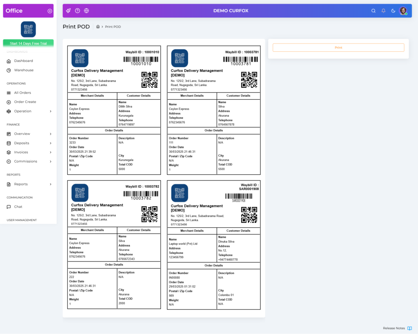Screen dimensions: 418x334
Task: Click the logo on waybill 10003781 card
Action: click(180, 58)
